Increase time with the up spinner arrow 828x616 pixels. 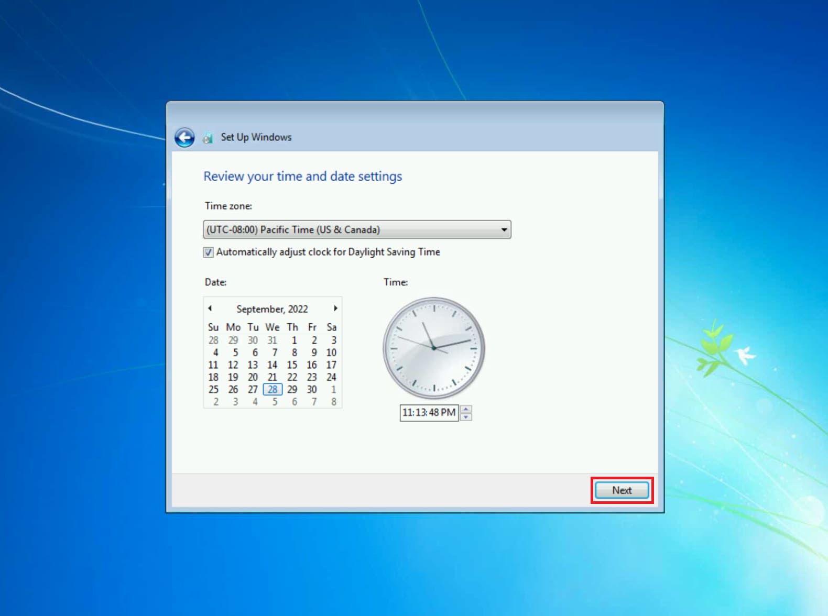point(466,409)
